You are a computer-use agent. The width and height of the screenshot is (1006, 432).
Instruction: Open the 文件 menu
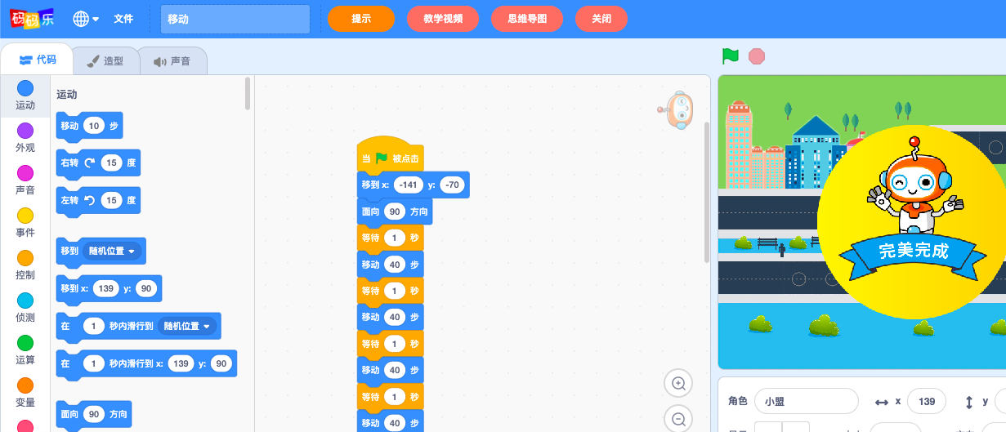click(123, 19)
